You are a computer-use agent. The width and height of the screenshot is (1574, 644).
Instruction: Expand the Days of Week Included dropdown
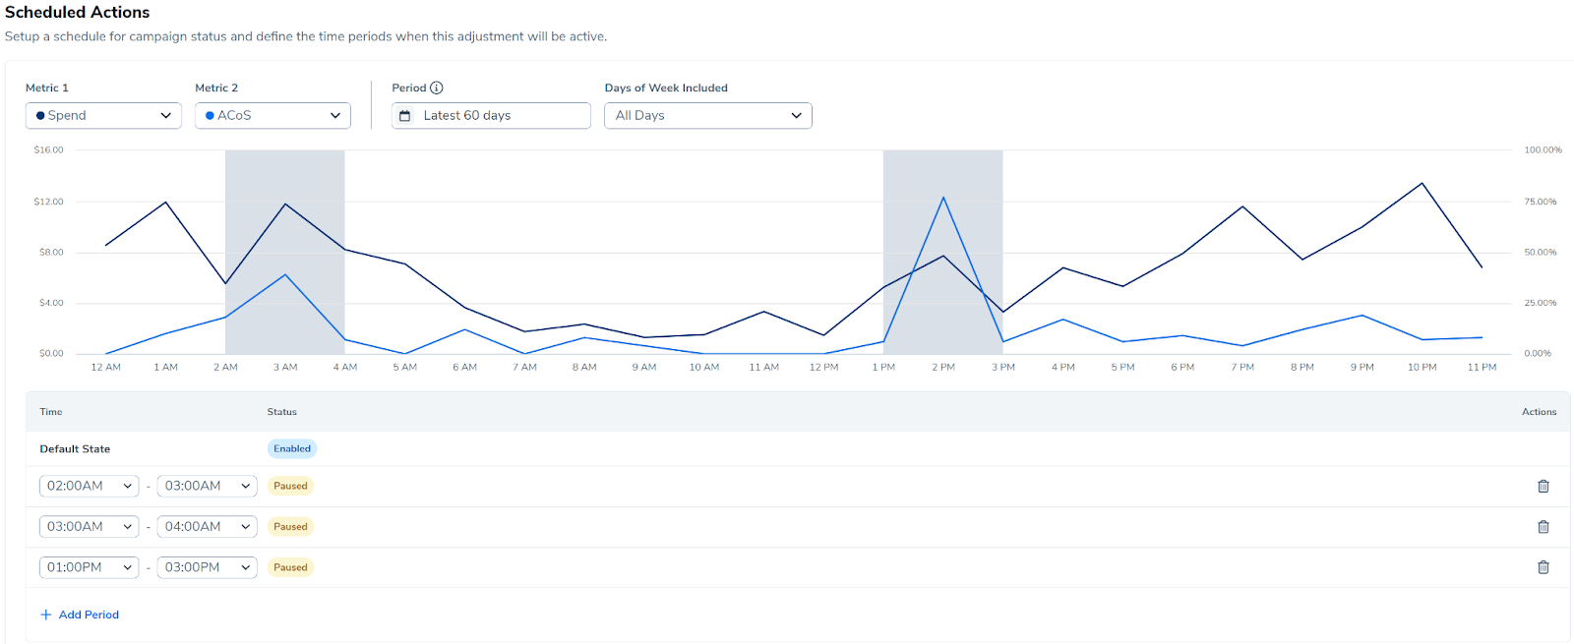(707, 116)
